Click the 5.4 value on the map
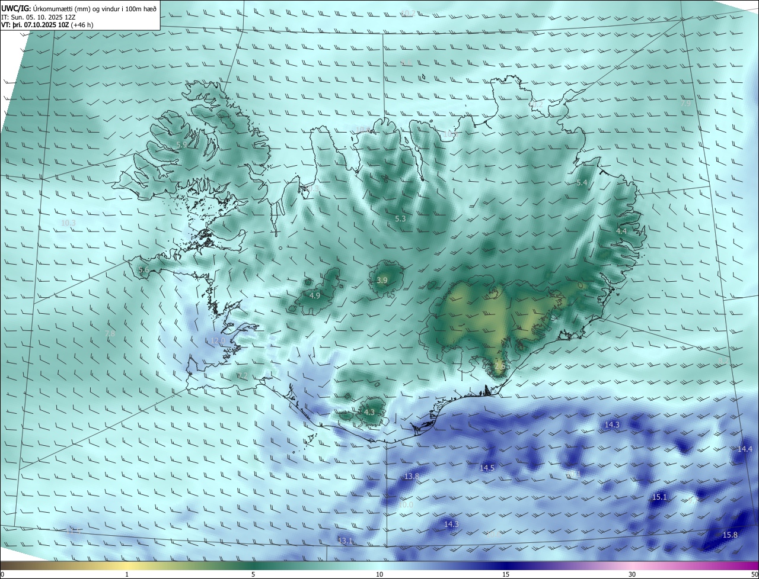 tap(582, 183)
